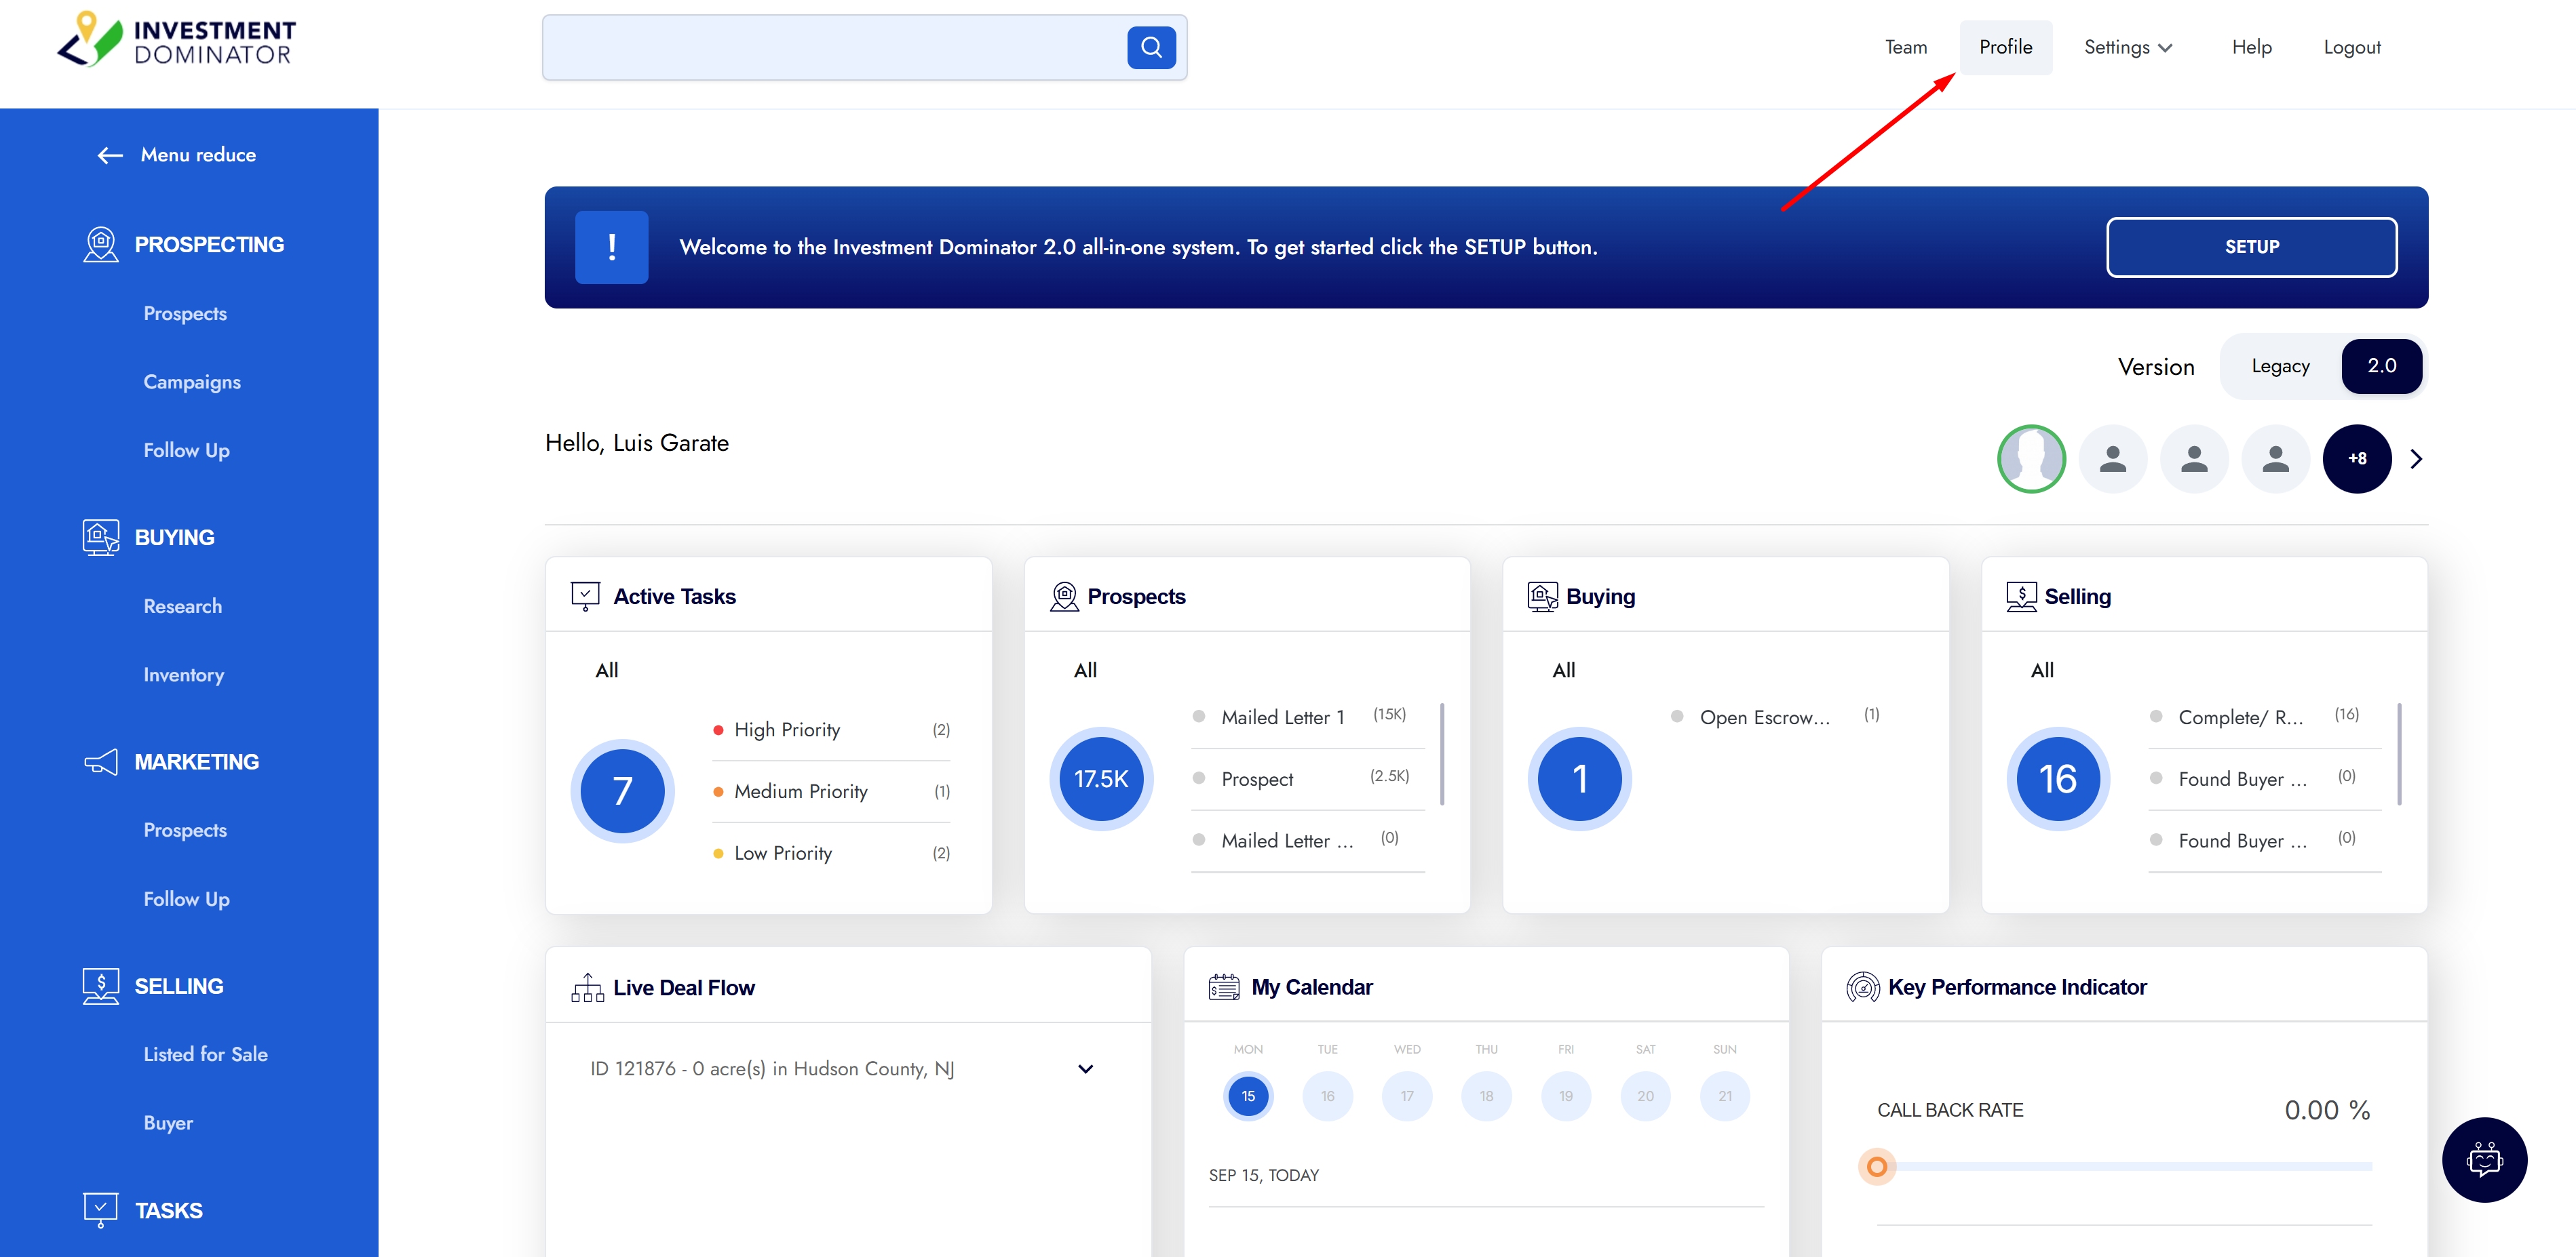The width and height of the screenshot is (2576, 1257).
Task: Select the Medium Priority task row
Action: tap(830, 791)
